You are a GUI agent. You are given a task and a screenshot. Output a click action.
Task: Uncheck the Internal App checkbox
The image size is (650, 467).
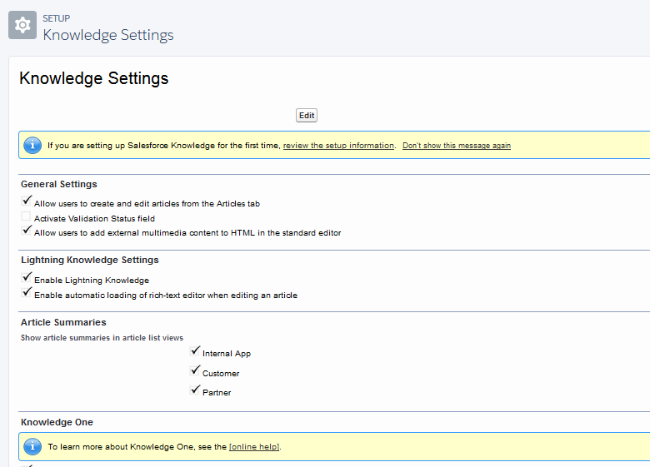pos(196,352)
